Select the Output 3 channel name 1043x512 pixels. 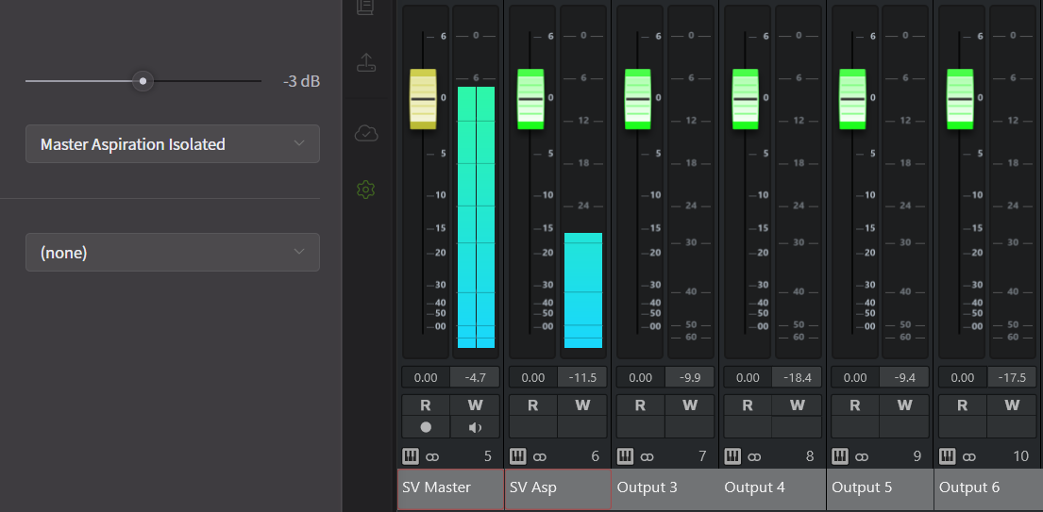pyautogui.click(x=665, y=488)
